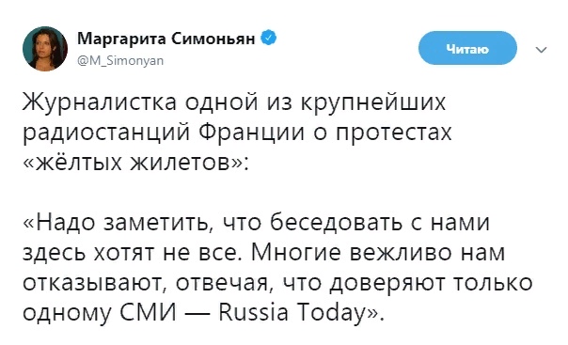
Task: Expand the tweet options chevron
Action: coord(541,49)
